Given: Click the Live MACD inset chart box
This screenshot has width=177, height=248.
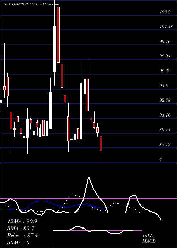Looking at the screenshot, I should pyautogui.click(x=97, y=230).
